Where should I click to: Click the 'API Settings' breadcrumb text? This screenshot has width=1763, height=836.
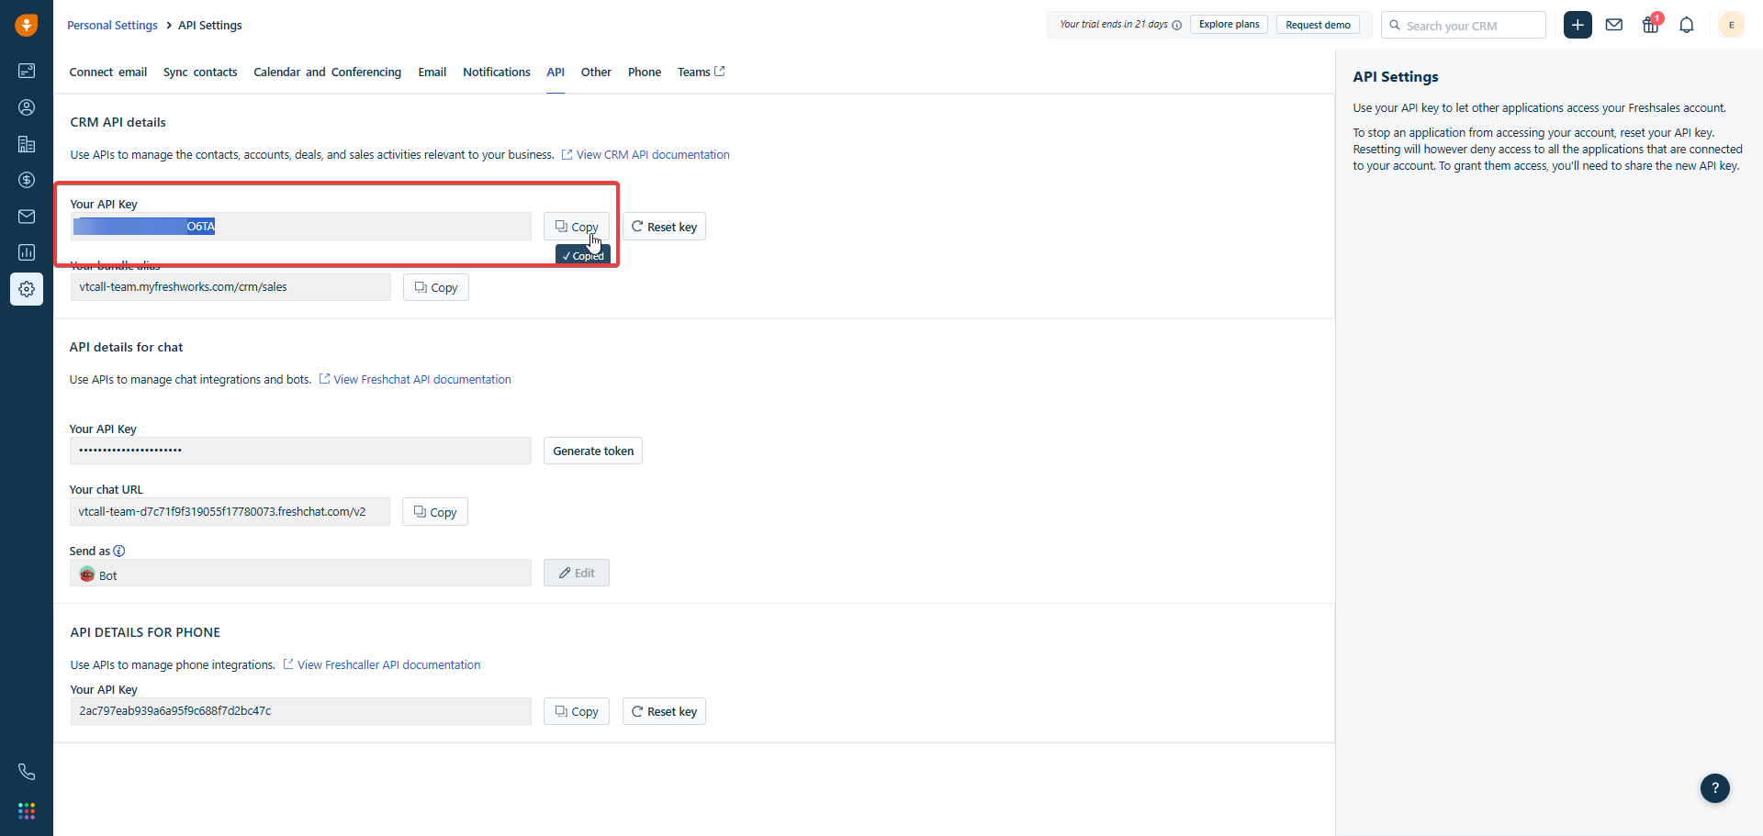(210, 25)
